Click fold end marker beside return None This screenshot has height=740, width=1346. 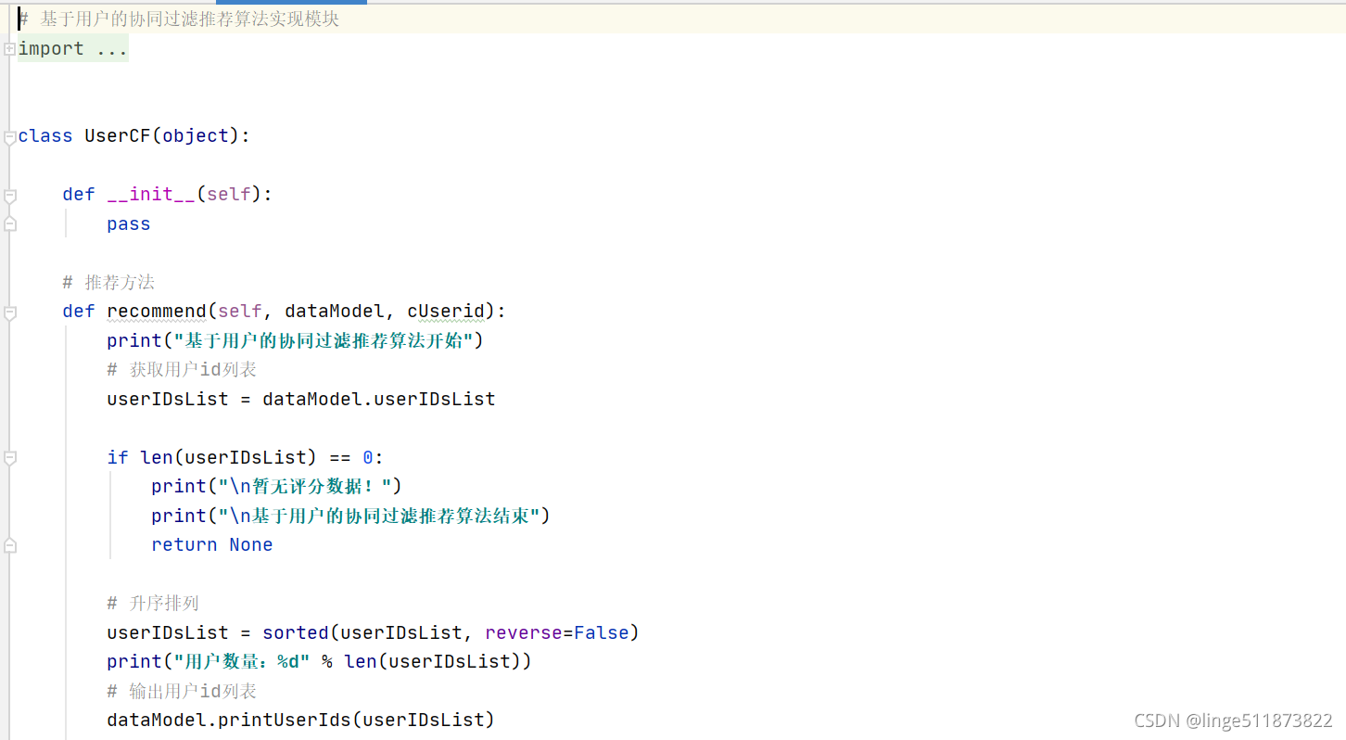click(x=9, y=545)
